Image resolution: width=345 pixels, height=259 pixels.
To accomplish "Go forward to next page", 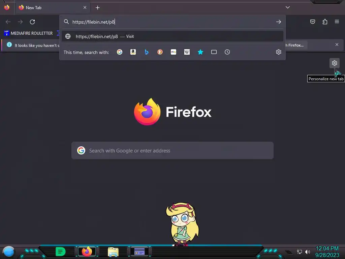I will click(20, 22).
